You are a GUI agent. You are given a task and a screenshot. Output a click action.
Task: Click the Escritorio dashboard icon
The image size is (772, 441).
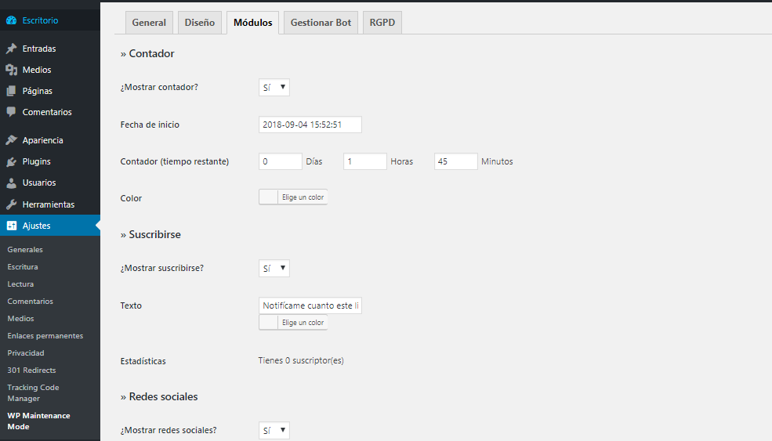[x=11, y=20]
